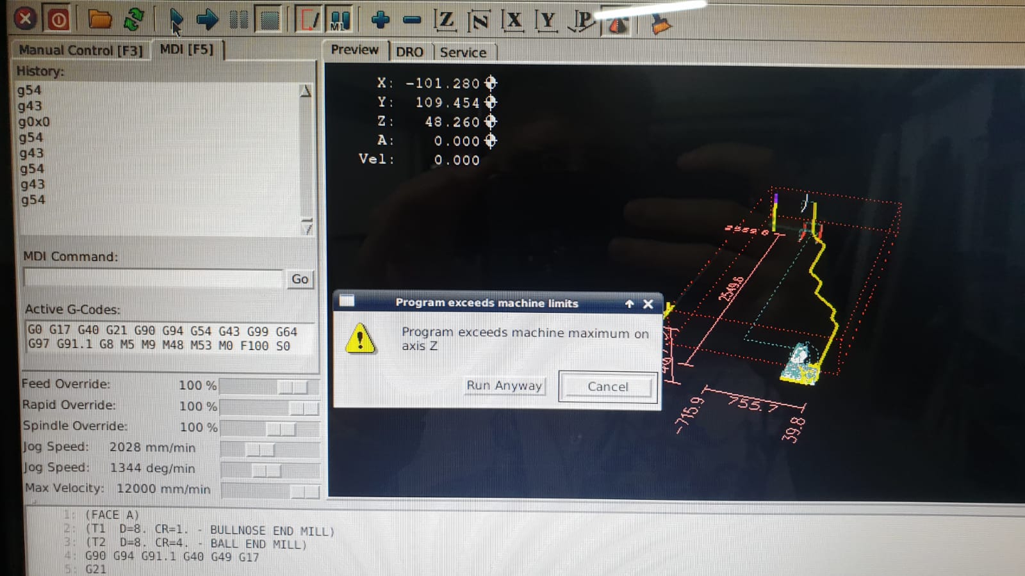This screenshot has width=1025, height=576.
Task: Switch to the DRO tab
Action: (x=410, y=51)
